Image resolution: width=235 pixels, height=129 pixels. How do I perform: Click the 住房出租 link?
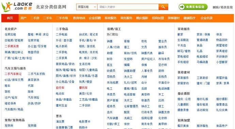point(10,34)
